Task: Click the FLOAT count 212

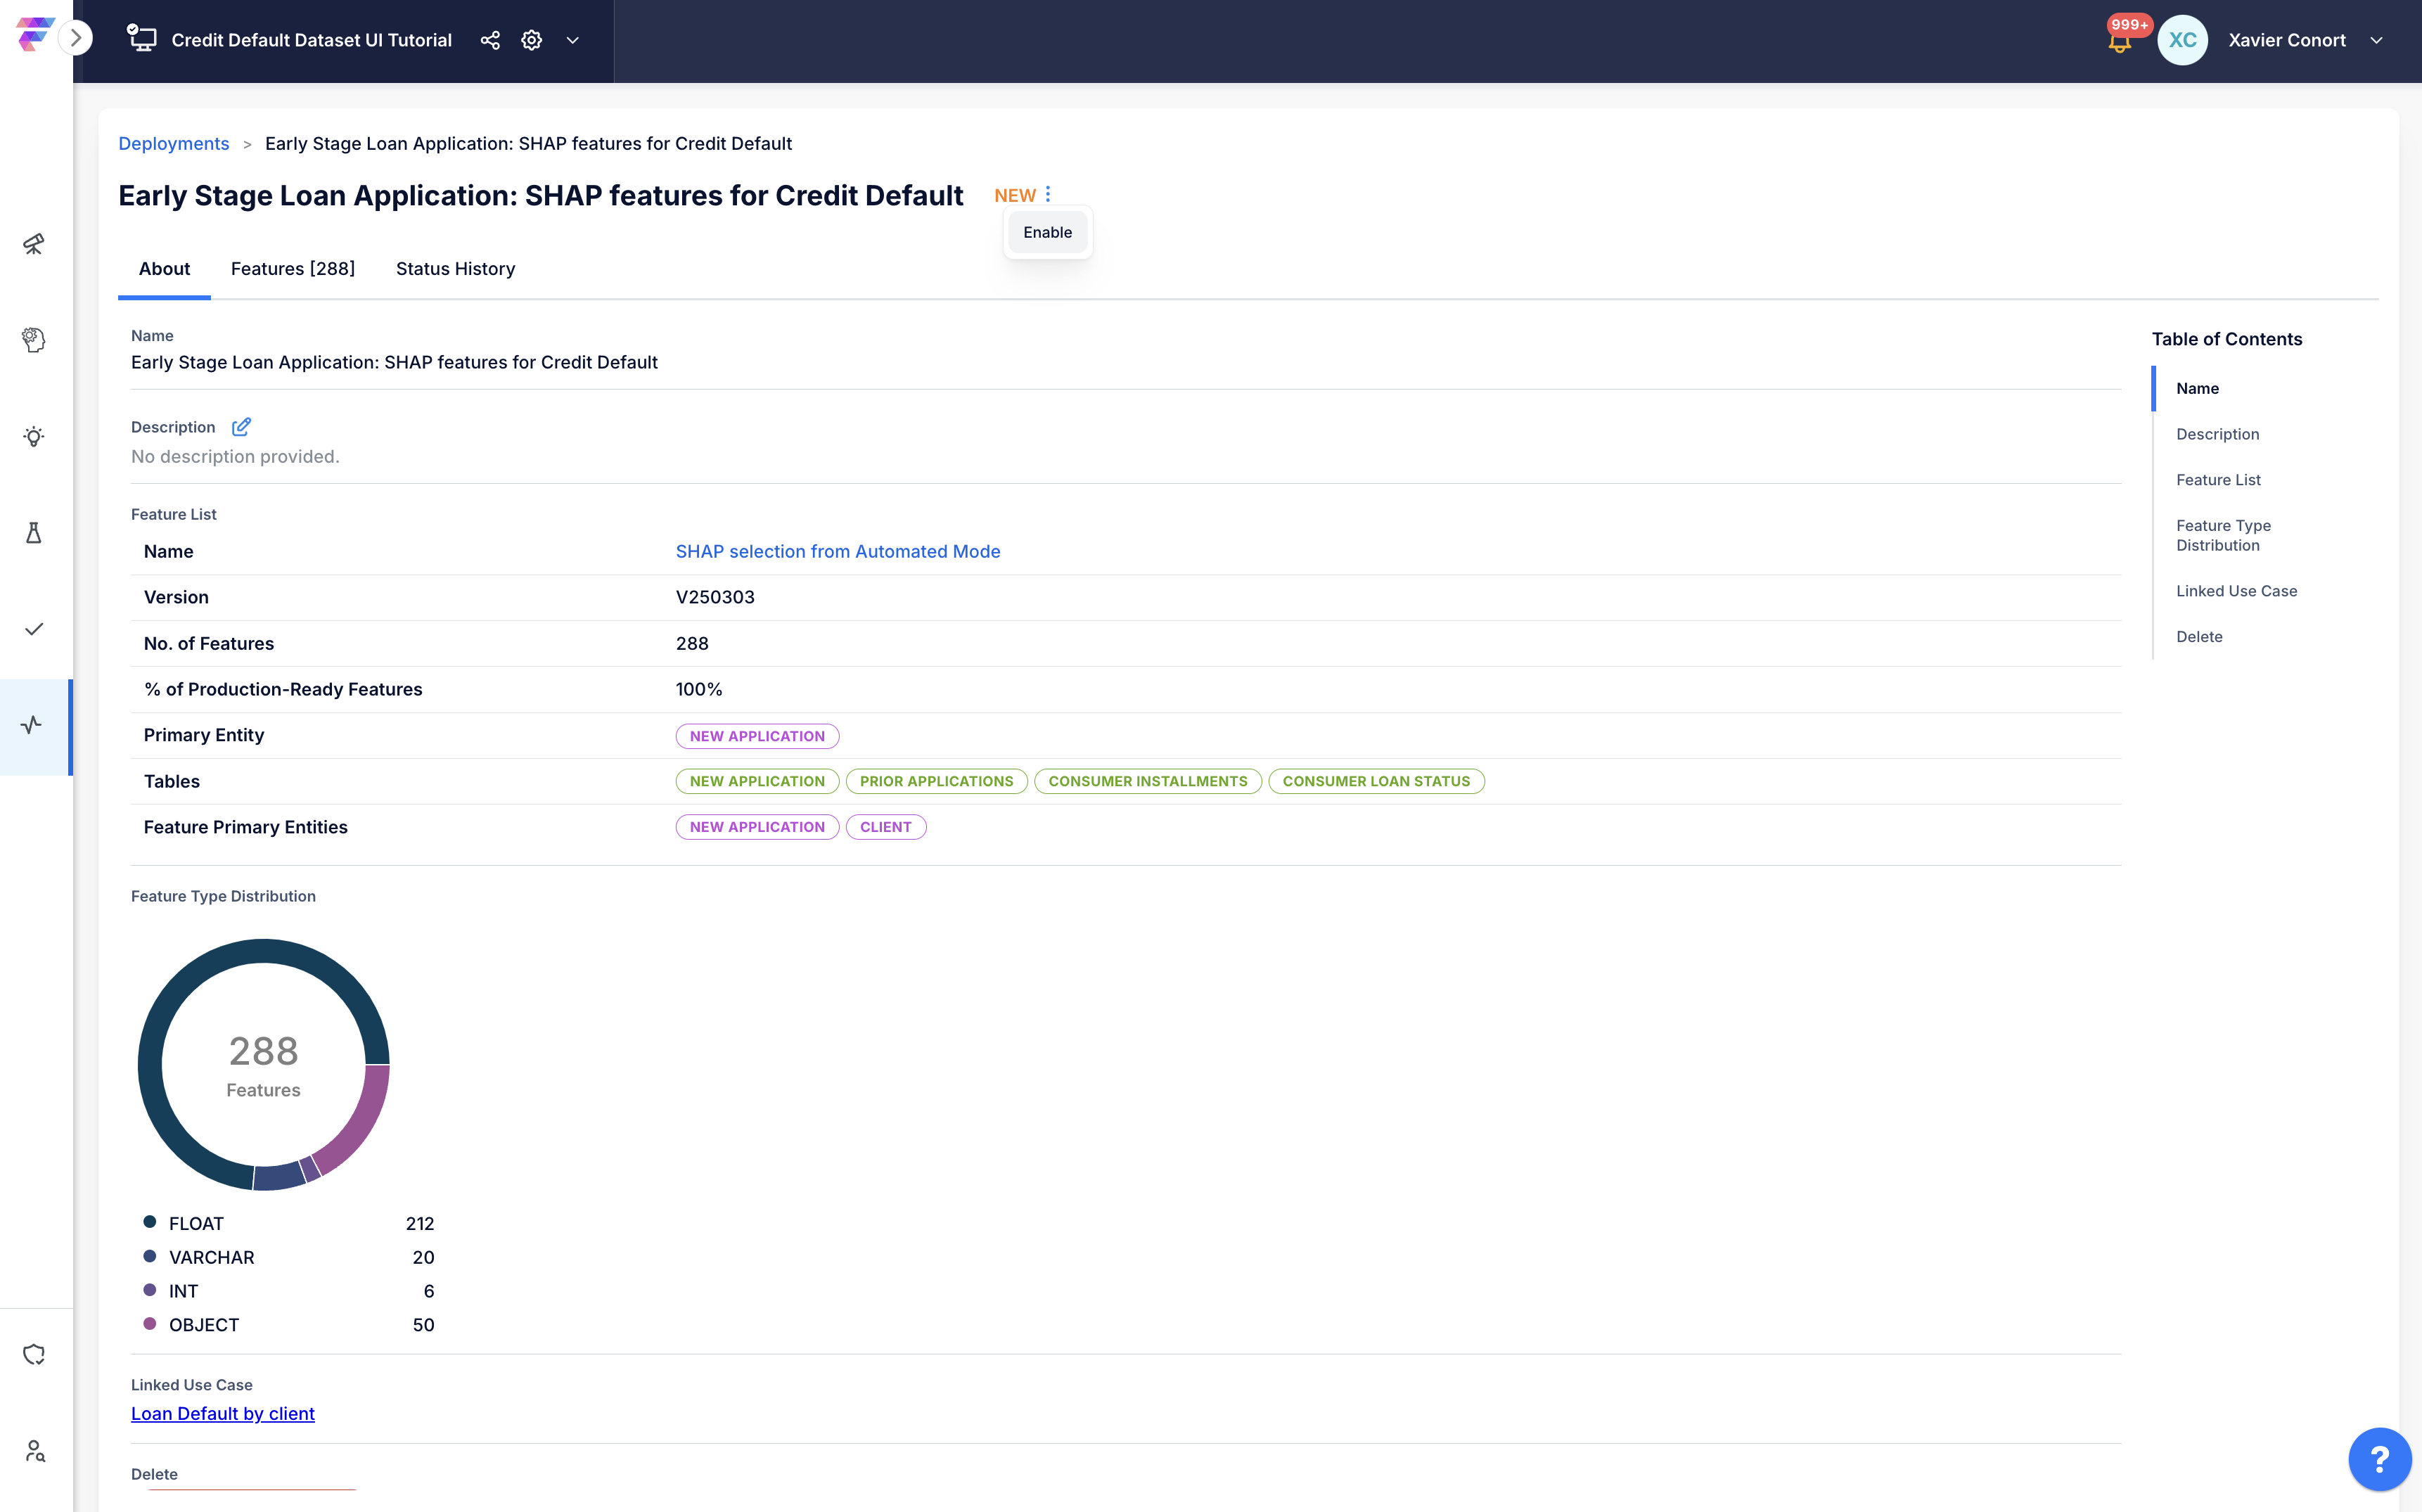Action: point(420,1223)
